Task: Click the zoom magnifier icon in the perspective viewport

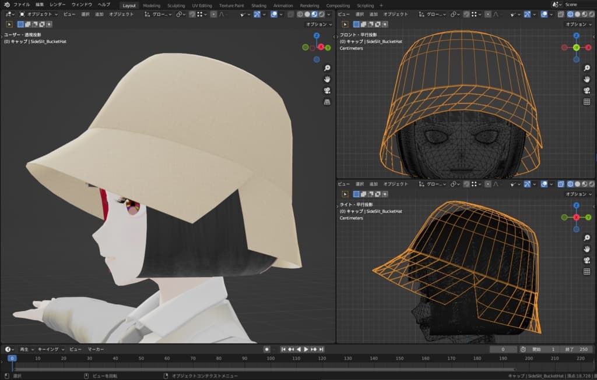Action: click(327, 68)
